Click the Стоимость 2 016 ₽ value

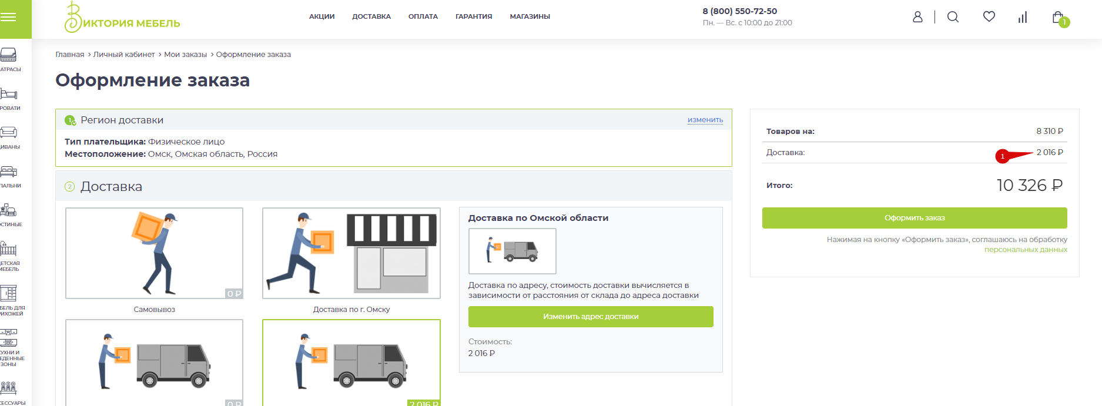click(x=481, y=353)
